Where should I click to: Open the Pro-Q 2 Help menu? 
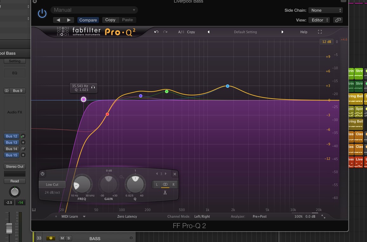[304, 32]
